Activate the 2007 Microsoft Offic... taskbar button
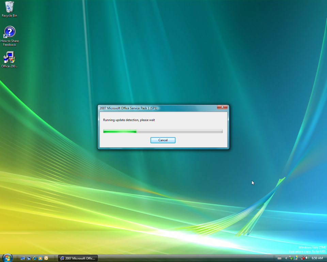Screen dimensions: 327x262 (78, 258)
